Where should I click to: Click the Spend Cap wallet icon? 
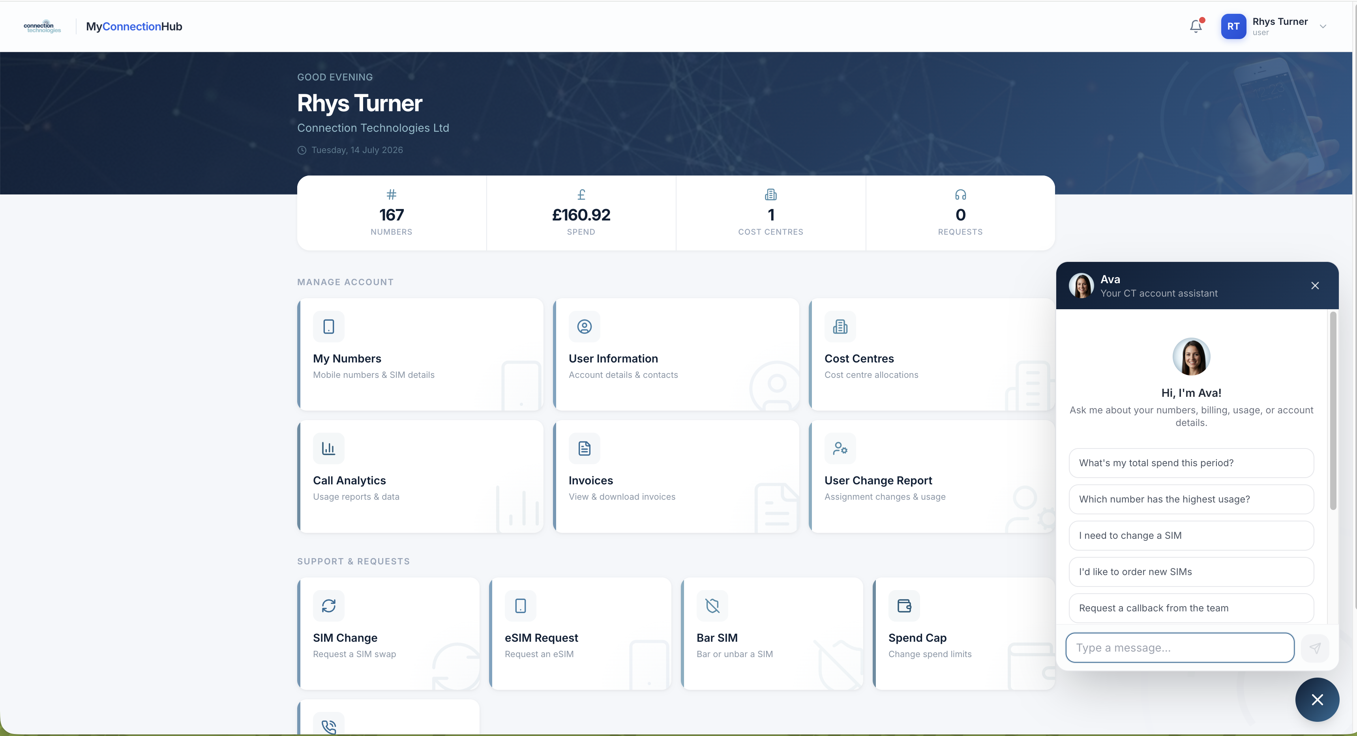pos(904,605)
